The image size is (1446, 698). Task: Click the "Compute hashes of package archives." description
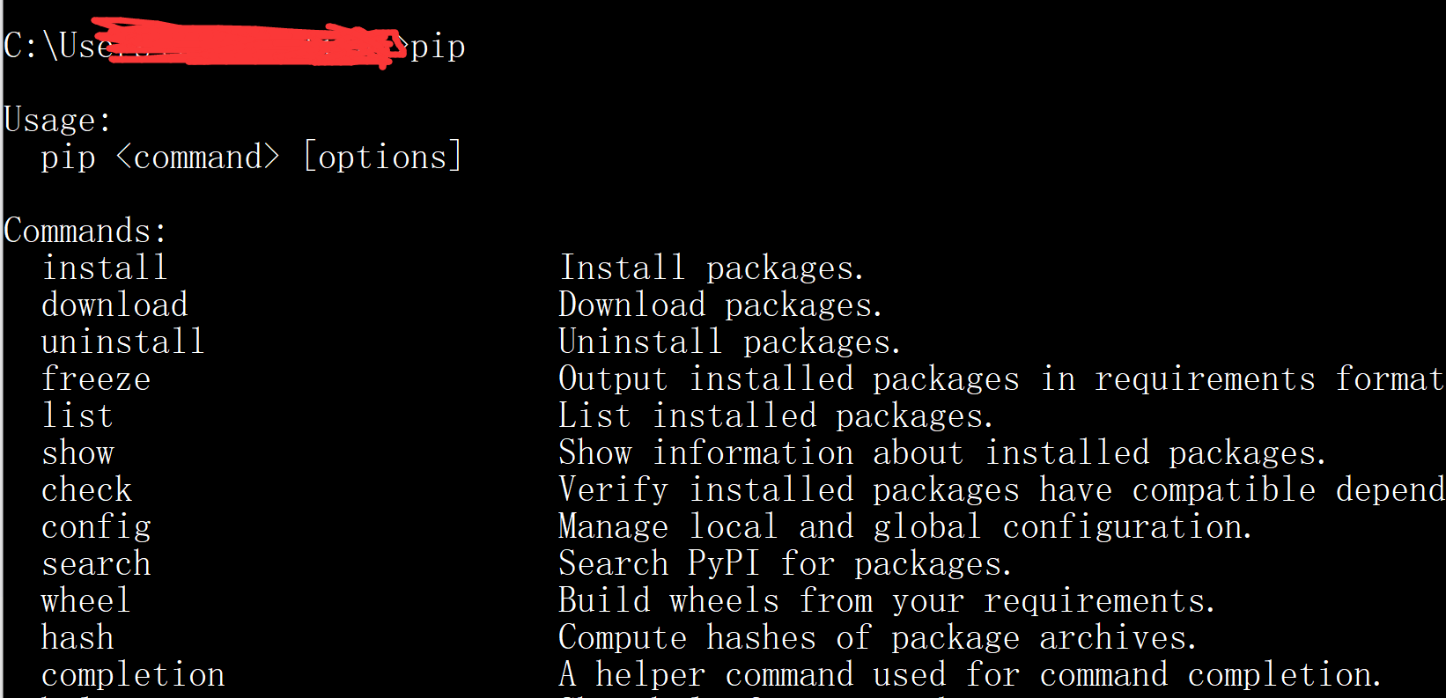click(x=877, y=637)
